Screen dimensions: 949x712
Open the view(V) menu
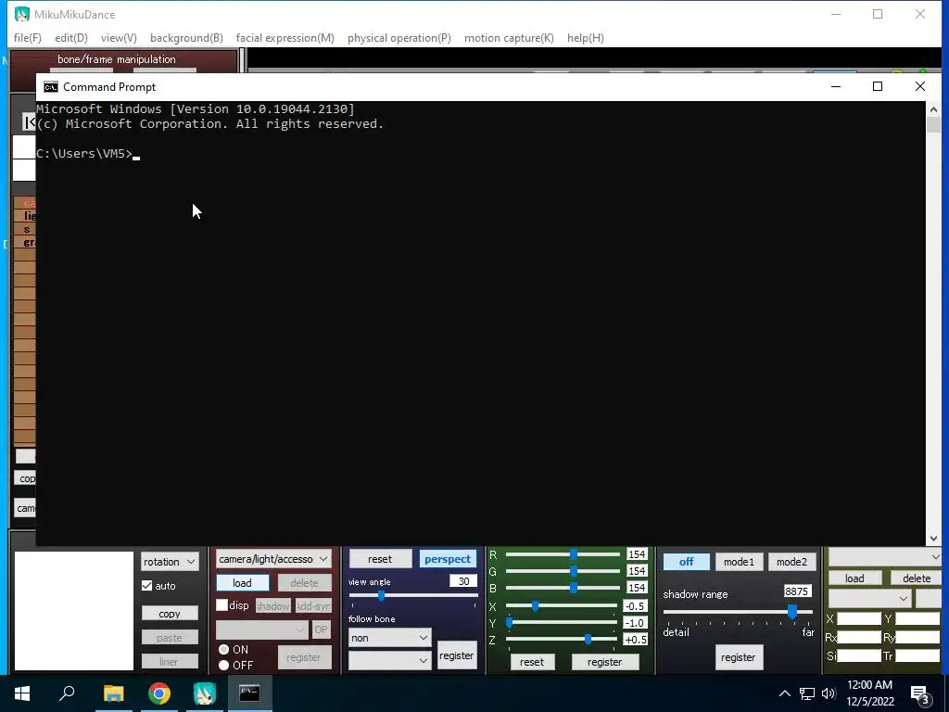[119, 37]
